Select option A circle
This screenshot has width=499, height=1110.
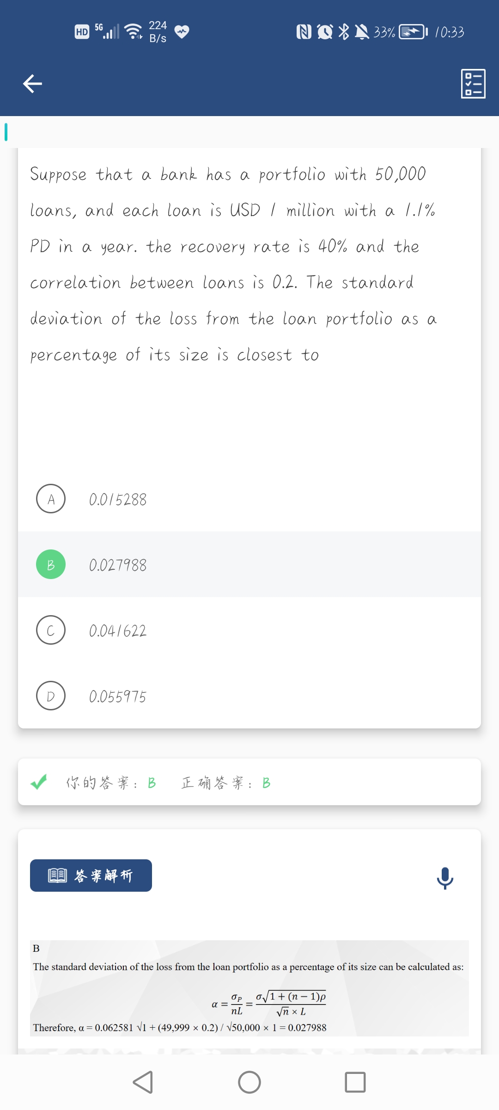click(x=51, y=499)
